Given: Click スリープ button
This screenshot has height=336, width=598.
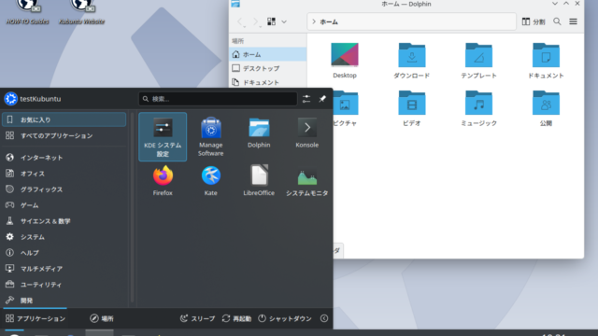Looking at the screenshot, I should tap(197, 318).
